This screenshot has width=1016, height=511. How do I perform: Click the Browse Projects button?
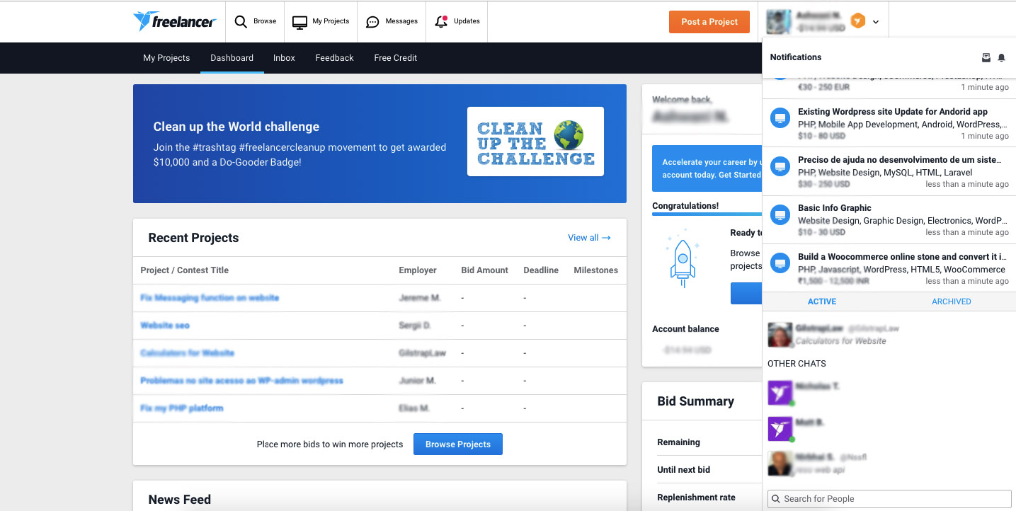tap(457, 444)
